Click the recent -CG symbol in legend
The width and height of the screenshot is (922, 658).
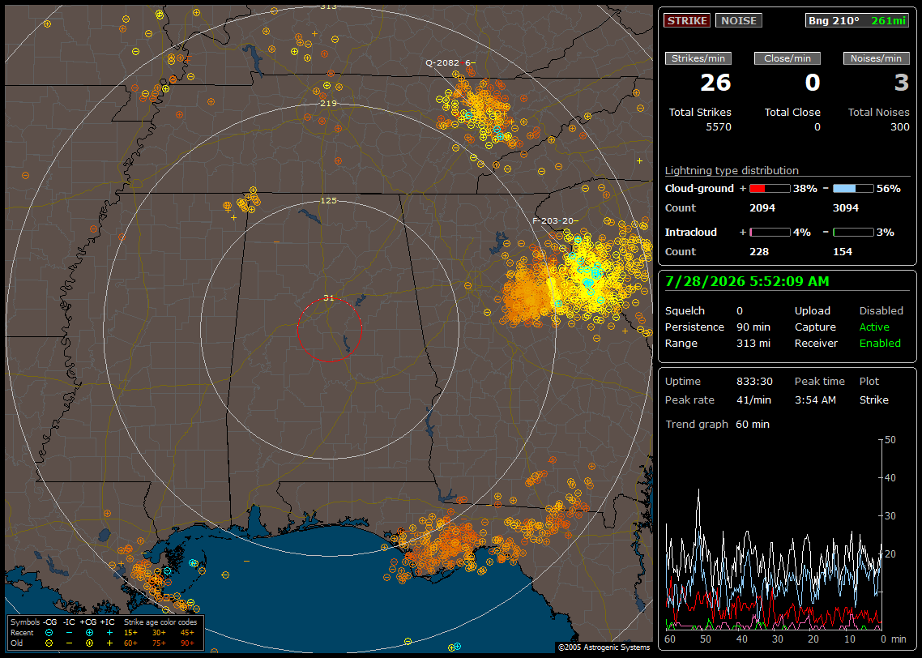coord(49,633)
